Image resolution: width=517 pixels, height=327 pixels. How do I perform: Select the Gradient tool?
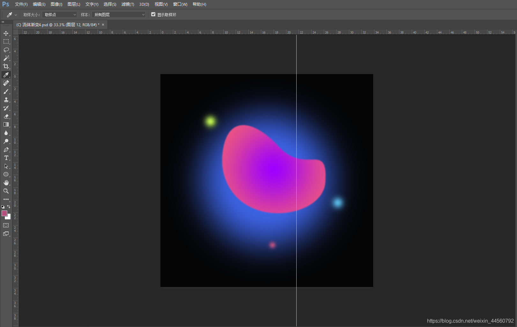6,125
